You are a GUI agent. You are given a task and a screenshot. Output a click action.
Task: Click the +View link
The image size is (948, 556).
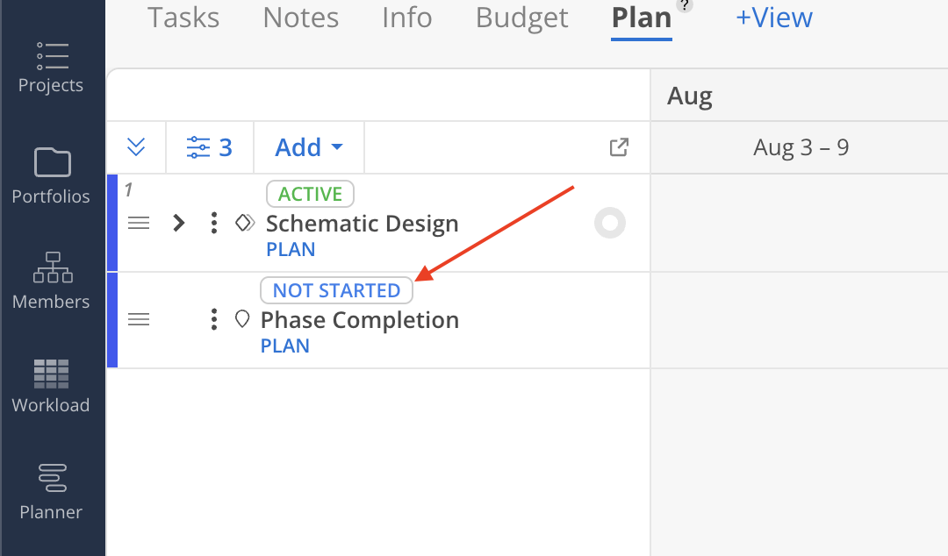tap(774, 18)
